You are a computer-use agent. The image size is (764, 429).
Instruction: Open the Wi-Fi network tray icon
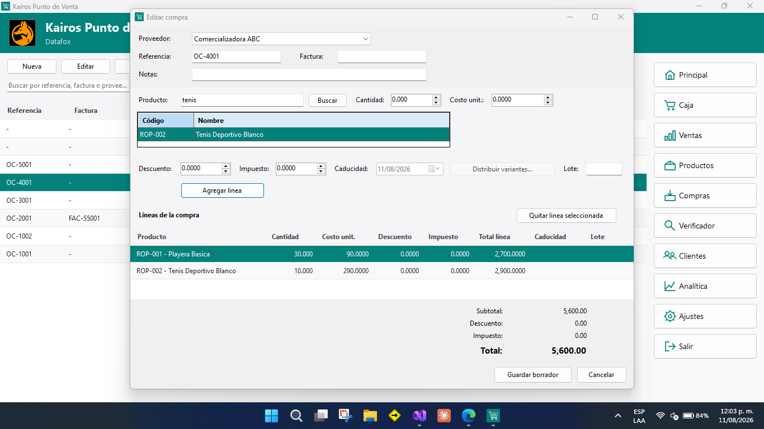coord(661,416)
